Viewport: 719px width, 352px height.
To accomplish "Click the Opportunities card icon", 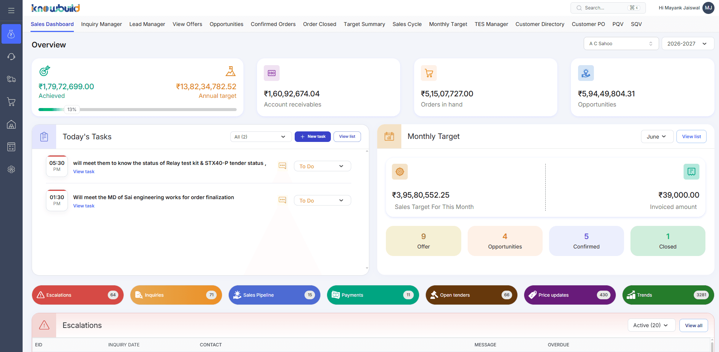I will pos(586,73).
